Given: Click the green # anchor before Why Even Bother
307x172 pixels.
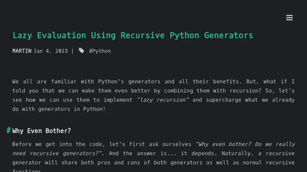Looking at the screenshot, I should pos(8,130).
